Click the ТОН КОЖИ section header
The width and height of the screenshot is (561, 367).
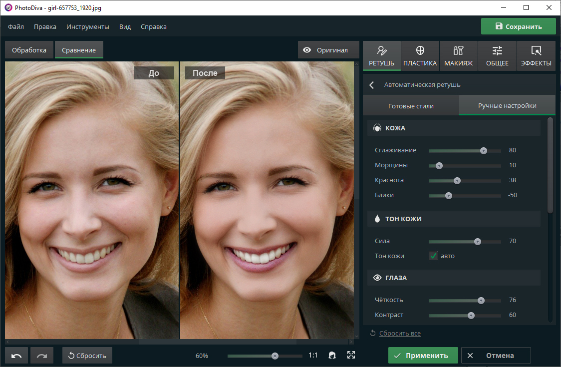tap(454, 219)
